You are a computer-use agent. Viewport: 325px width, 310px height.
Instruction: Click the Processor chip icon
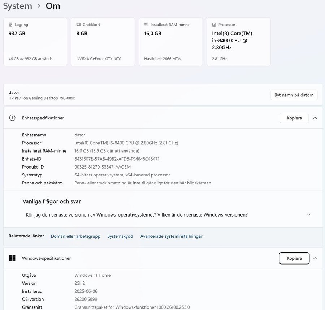(x=214, y=25)
